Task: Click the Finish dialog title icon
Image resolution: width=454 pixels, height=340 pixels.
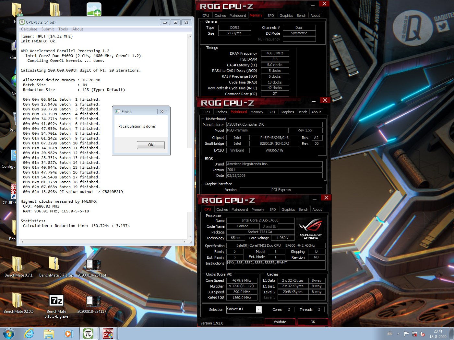Action: 118,111
